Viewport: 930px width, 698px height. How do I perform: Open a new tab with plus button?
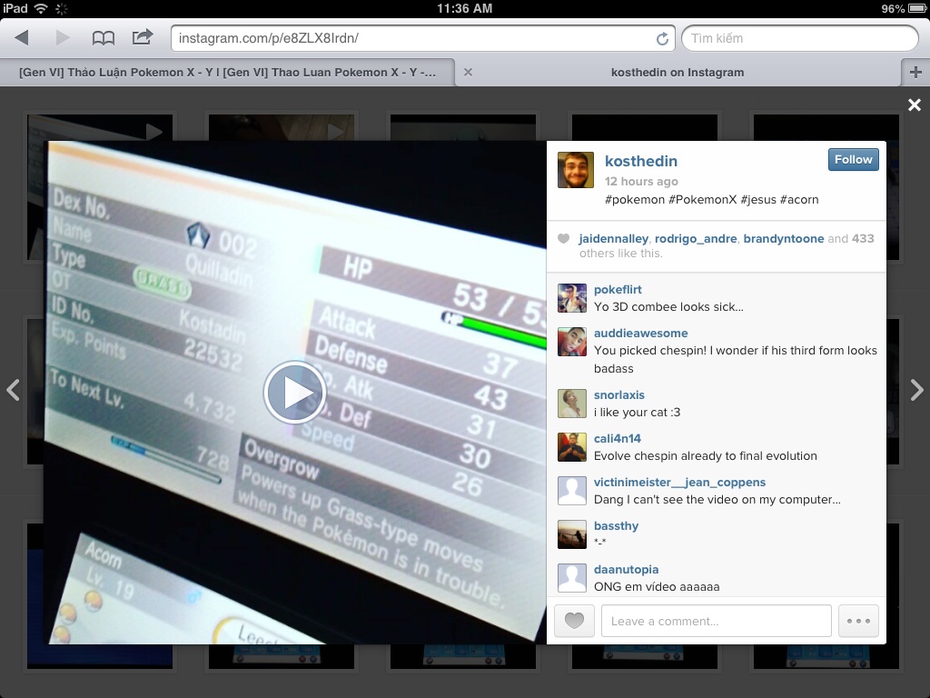tap(915, 73)
